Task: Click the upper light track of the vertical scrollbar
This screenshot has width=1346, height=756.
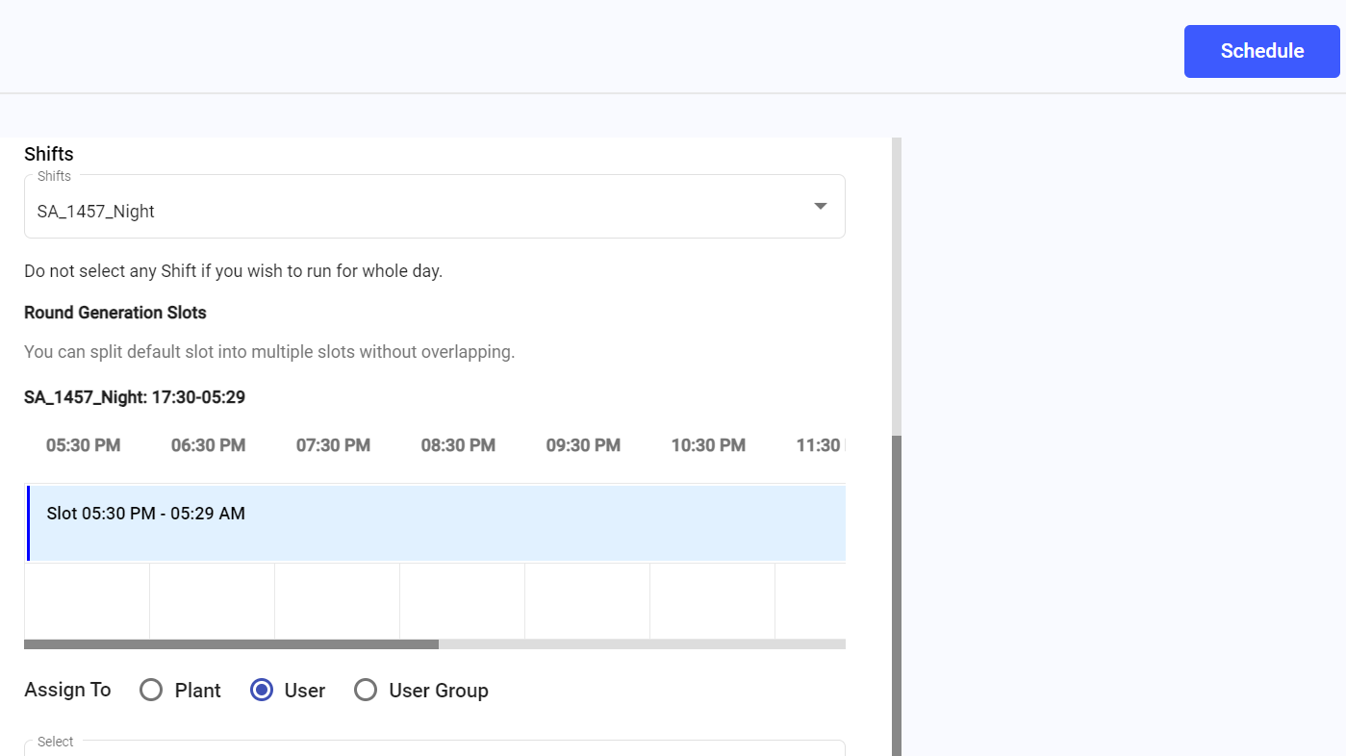Action: coord(897,287)
